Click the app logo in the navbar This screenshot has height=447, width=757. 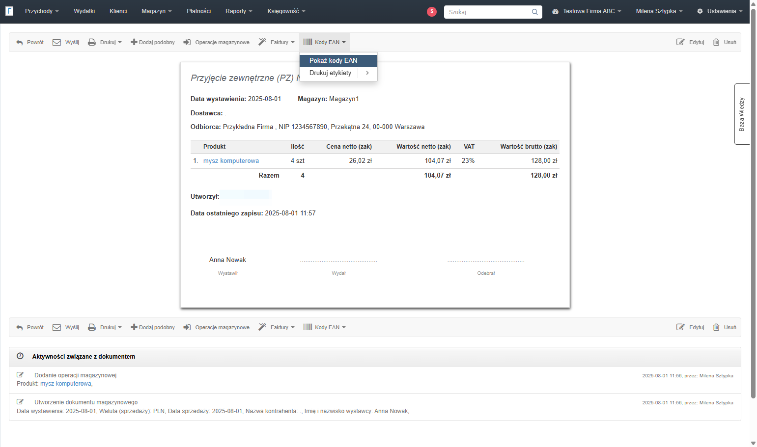tap(9, 11)
